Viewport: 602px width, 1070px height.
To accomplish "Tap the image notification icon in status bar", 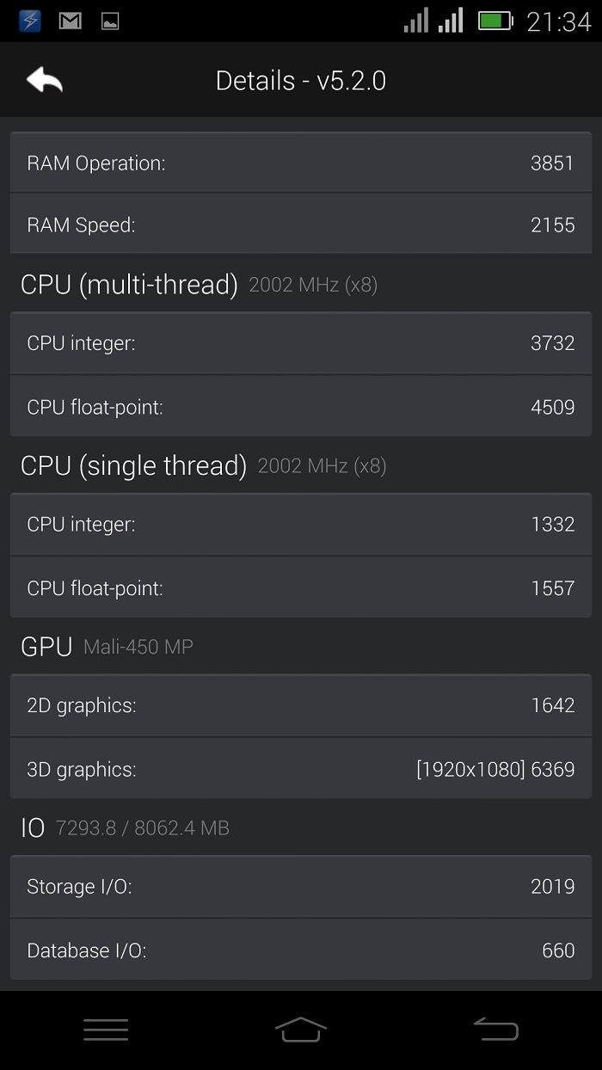I will (x=110, y=21).
